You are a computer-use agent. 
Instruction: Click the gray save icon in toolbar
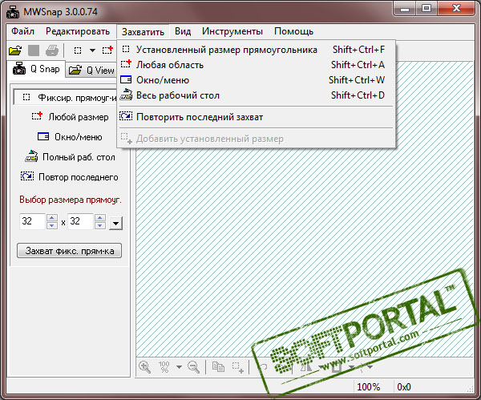pos(34,51)
